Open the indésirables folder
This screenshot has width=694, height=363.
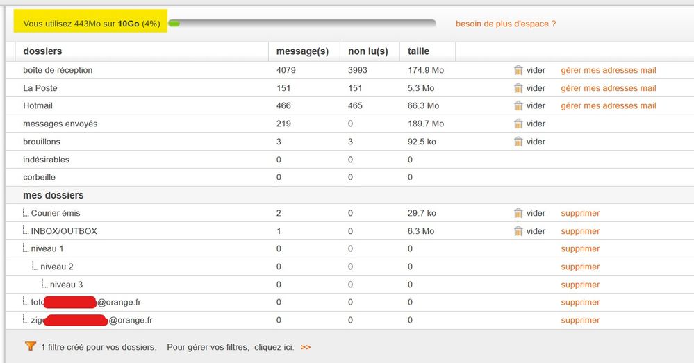click(47, 160)
